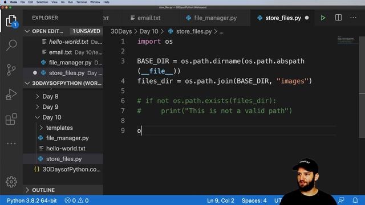Click the JSON braces icon of 30DaysofPython workspace file

36,169
